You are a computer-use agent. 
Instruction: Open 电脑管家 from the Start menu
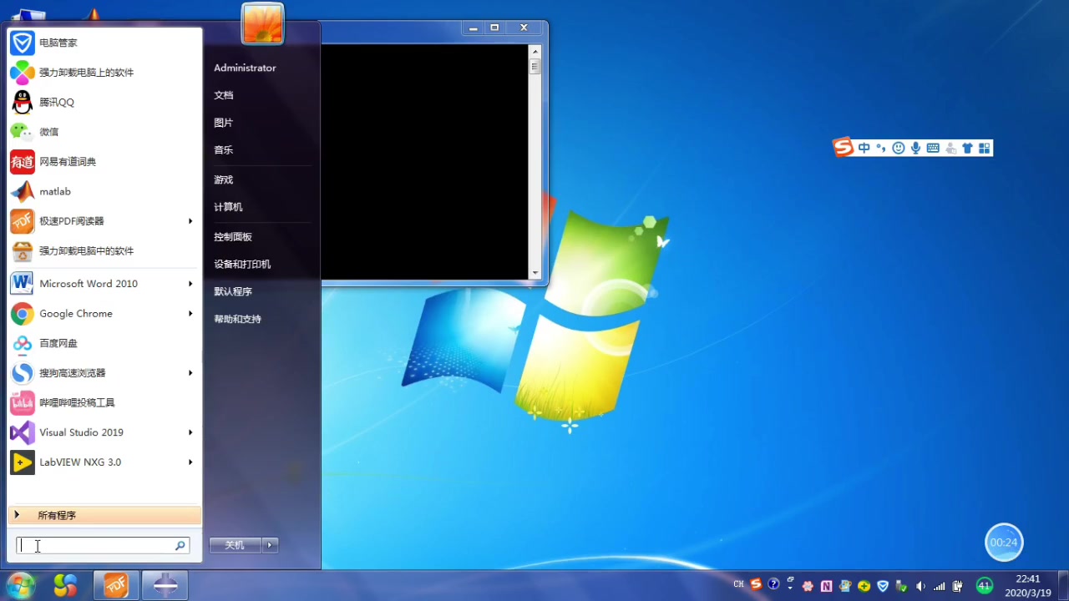click(104, 43)
